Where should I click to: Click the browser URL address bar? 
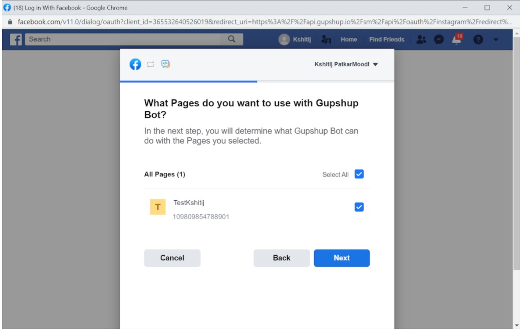coord(264,22)
